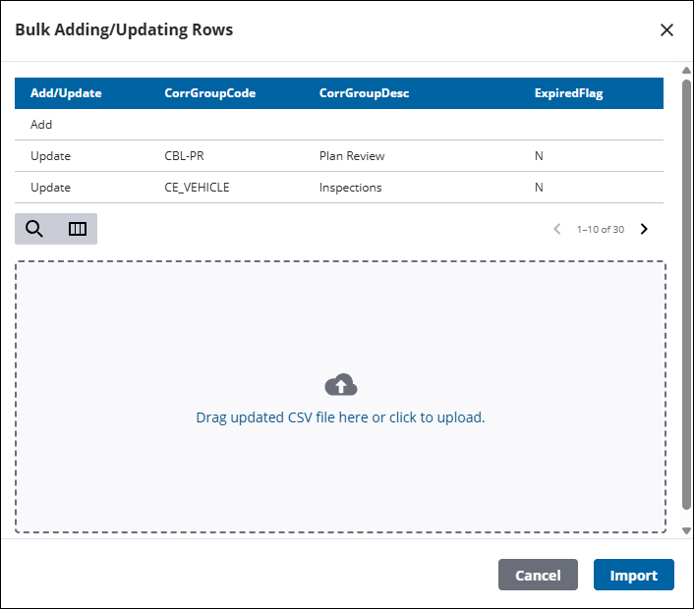Click the Import button
The width and height of the screenshot is (694, 609).
(634, 575)
